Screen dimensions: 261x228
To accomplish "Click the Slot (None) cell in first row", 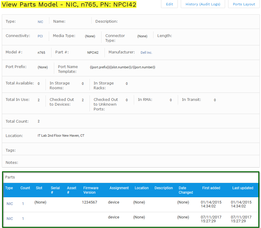I will pos(40,202).
